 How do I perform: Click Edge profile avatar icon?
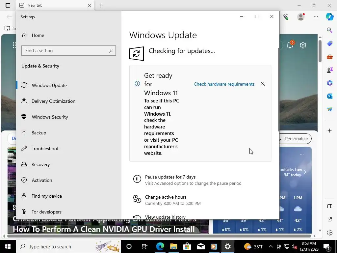[301, 17]
